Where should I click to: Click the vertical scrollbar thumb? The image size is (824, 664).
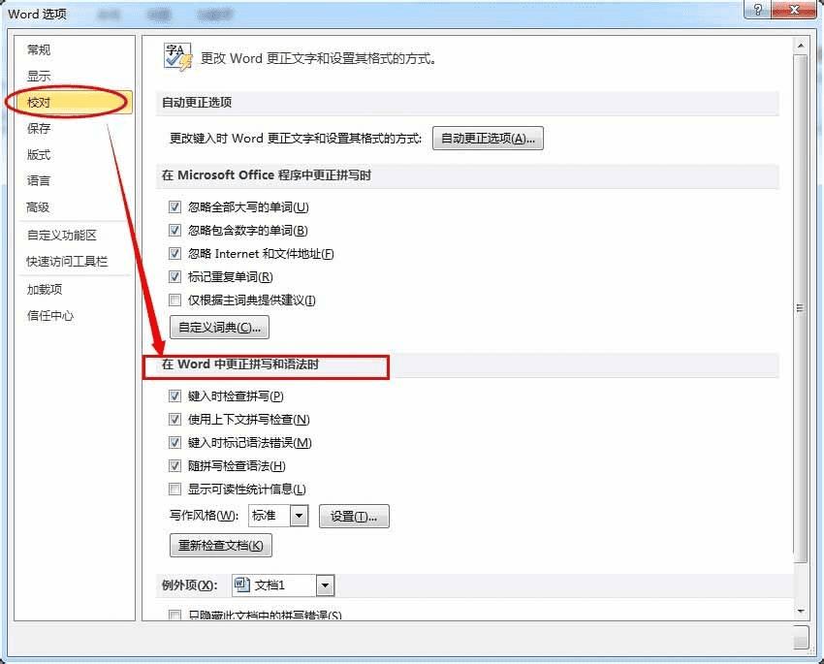click(x=801, y=309)
